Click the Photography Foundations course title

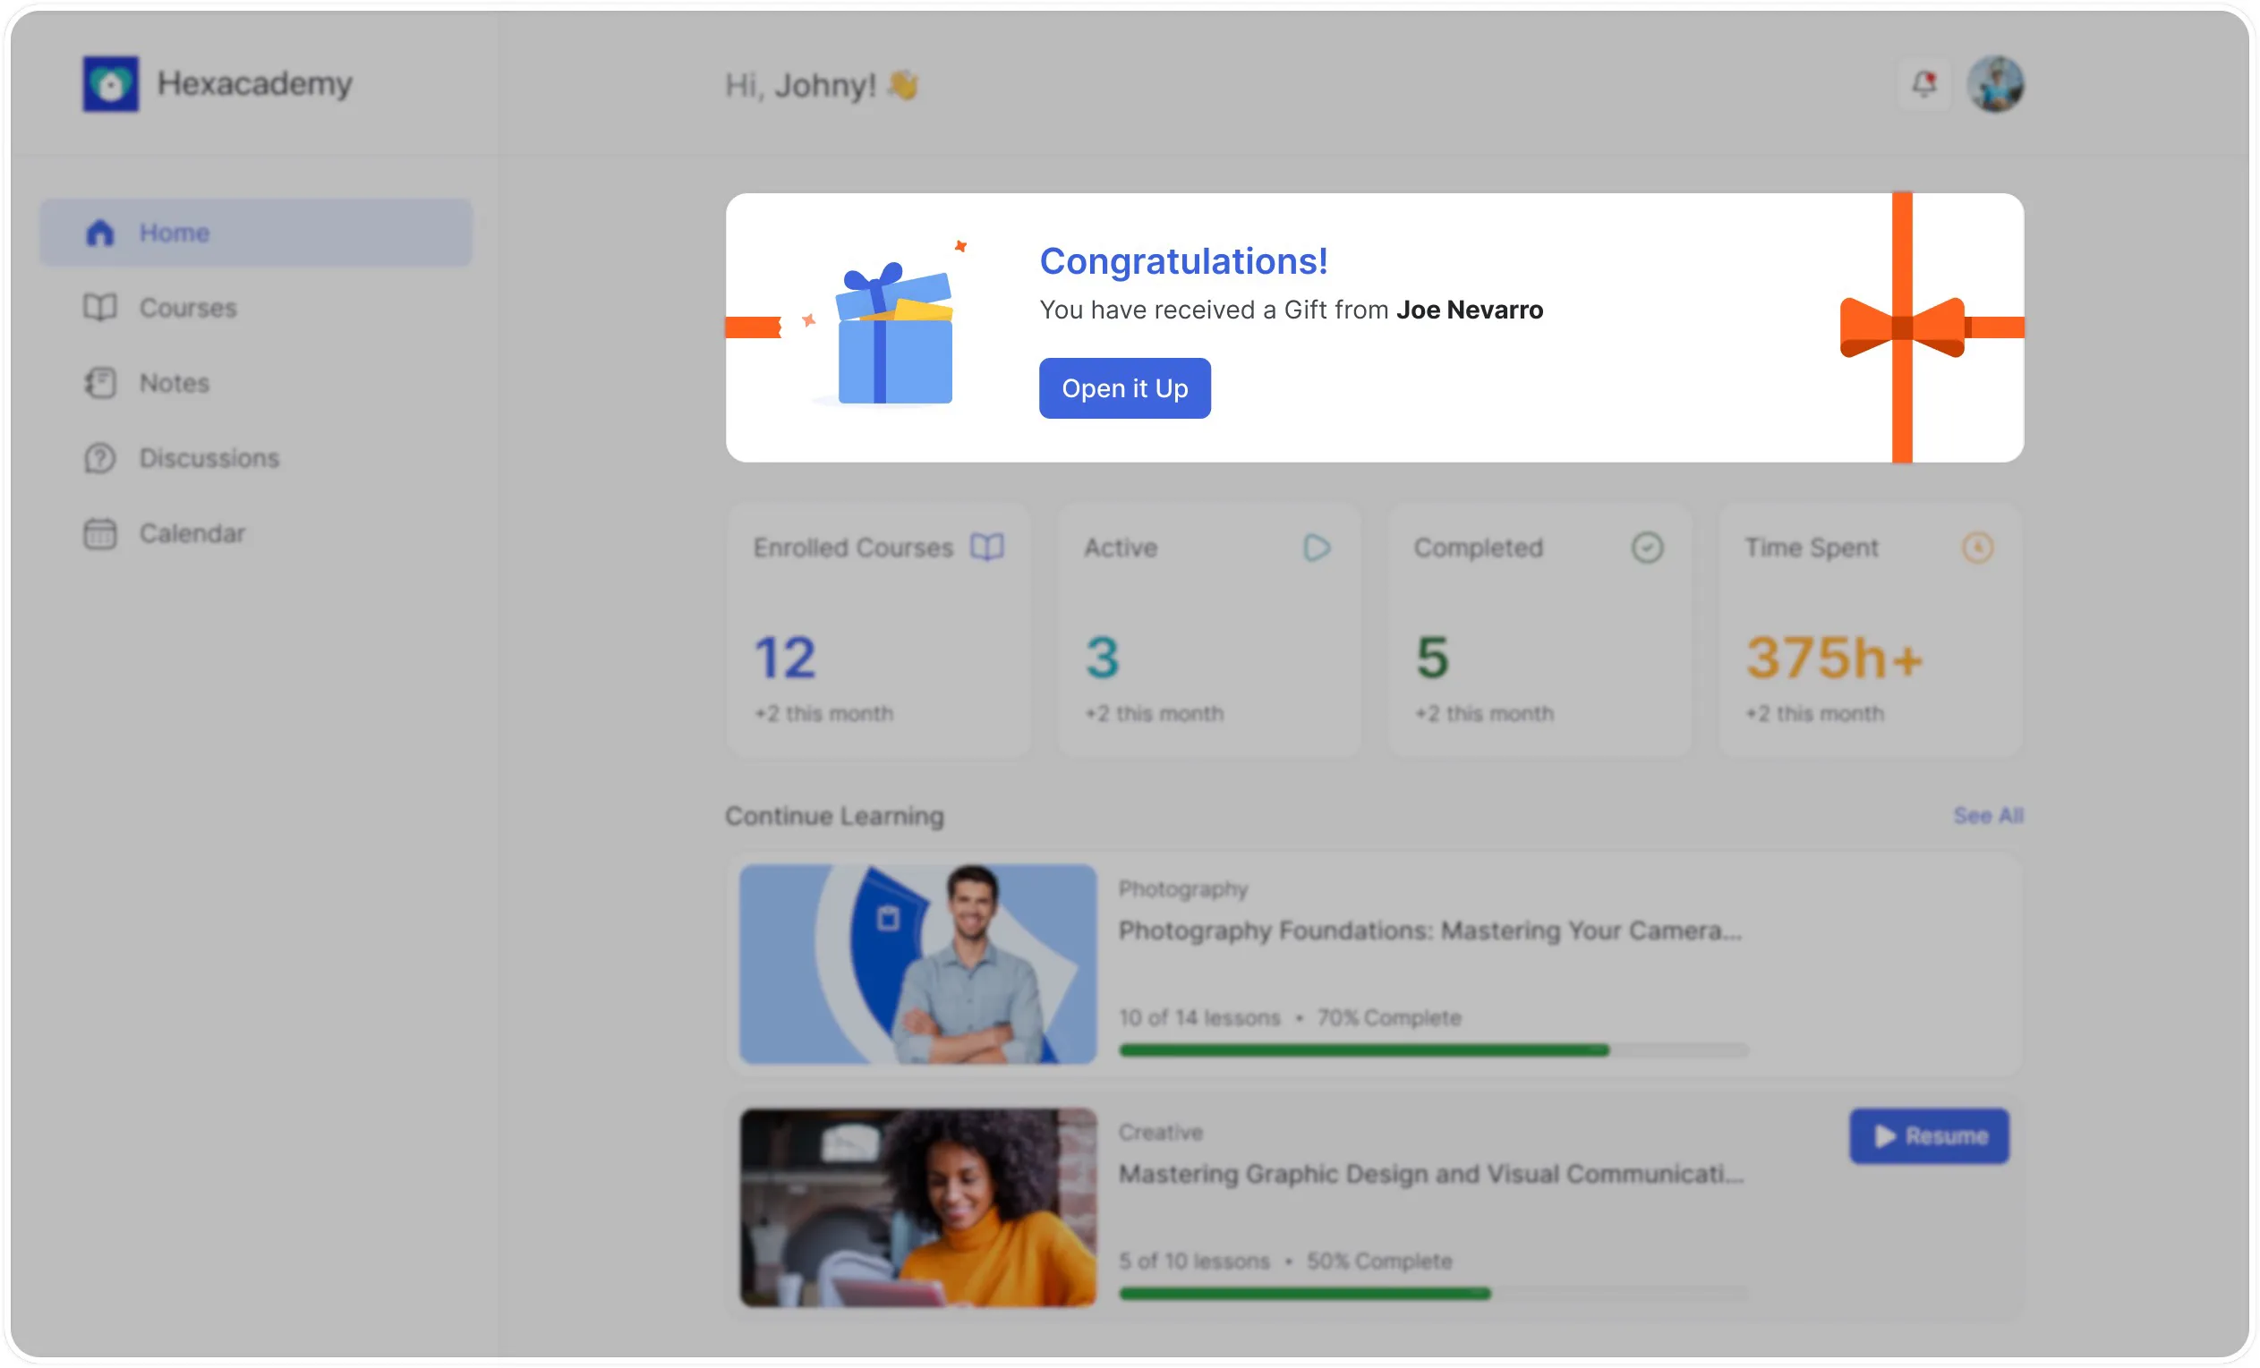pyautogui.click(x=1430, y=931)
